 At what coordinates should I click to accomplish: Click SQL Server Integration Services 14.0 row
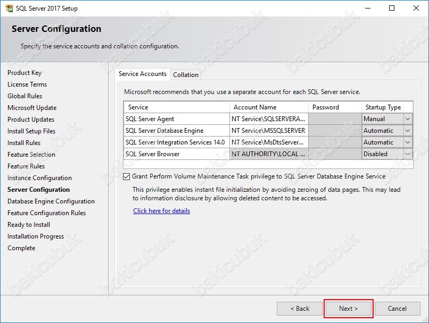point(177,142)
